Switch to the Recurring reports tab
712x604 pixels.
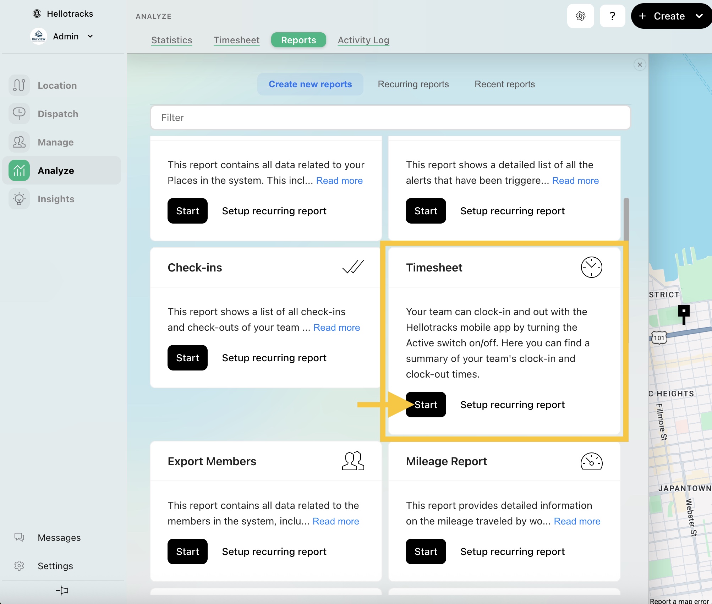[x=413, y=84]
